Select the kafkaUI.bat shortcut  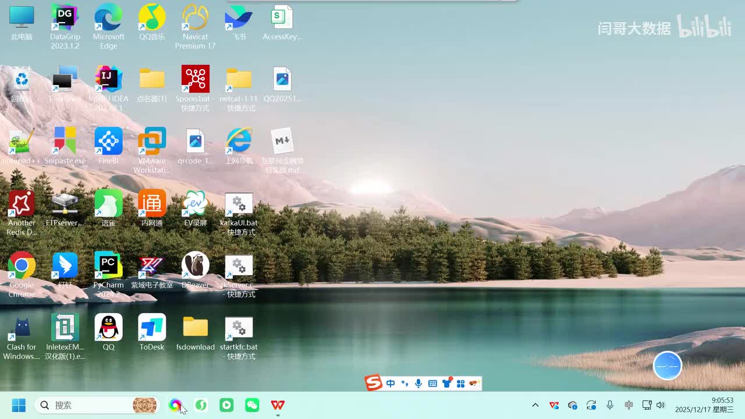(x=239, y=213)
